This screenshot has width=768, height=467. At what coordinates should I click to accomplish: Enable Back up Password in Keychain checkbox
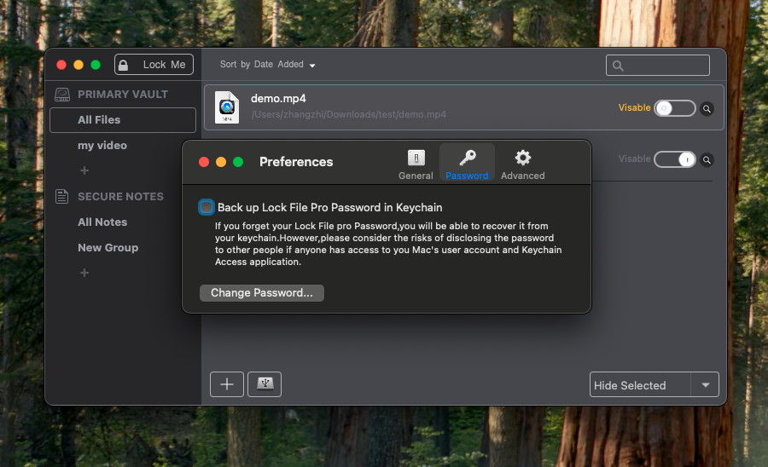tap(207, 207)
